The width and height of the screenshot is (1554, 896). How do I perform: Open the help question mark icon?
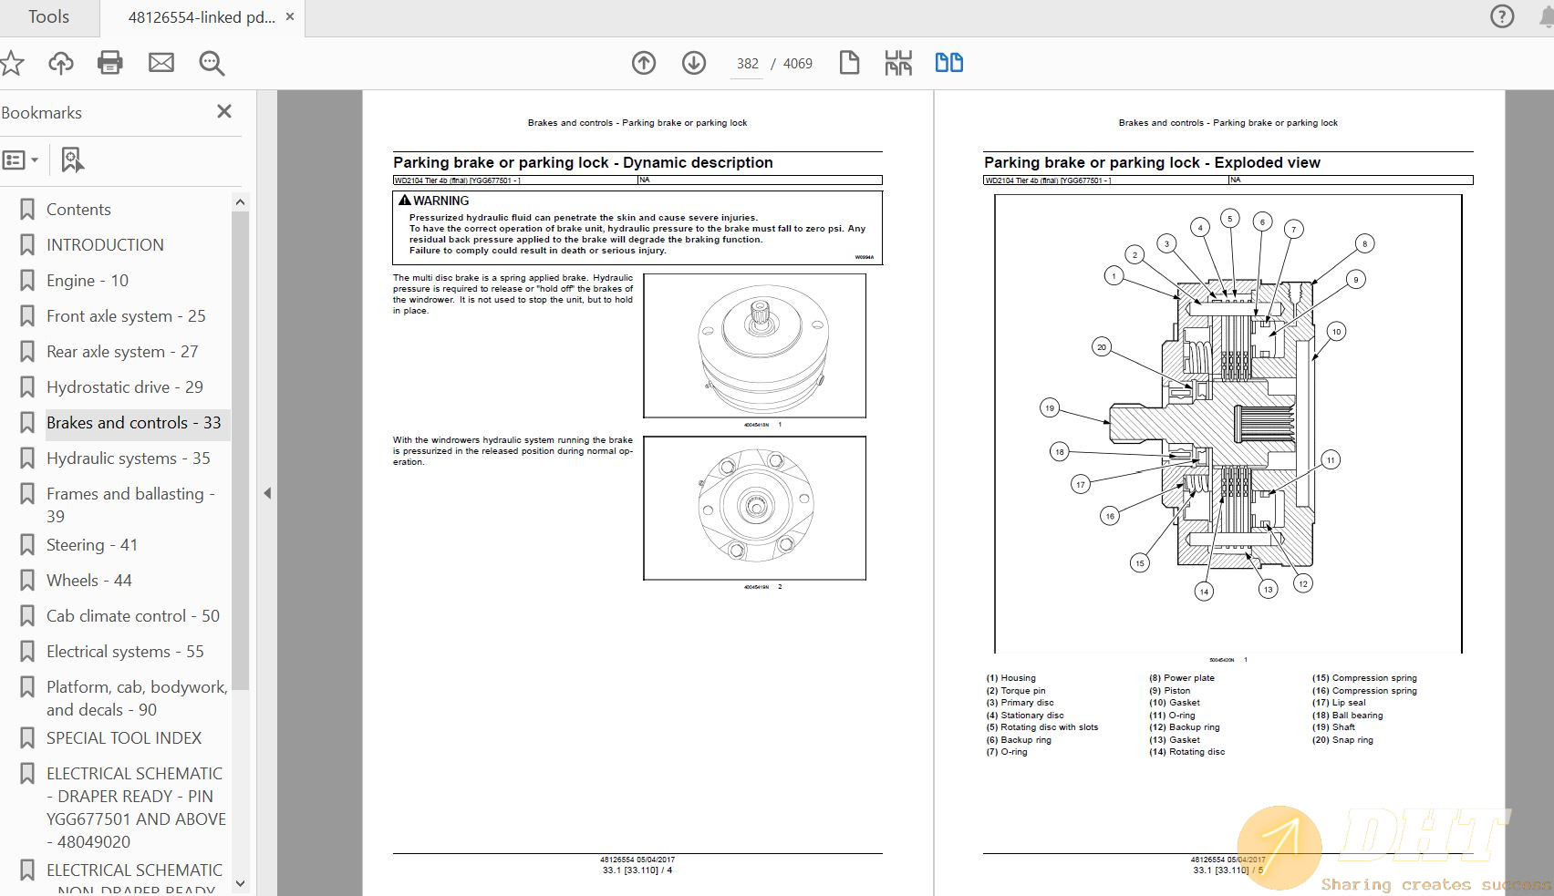tap(1502, 16)
